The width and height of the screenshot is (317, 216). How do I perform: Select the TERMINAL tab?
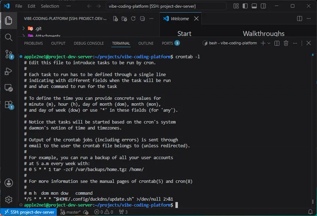tap(121, 43)
